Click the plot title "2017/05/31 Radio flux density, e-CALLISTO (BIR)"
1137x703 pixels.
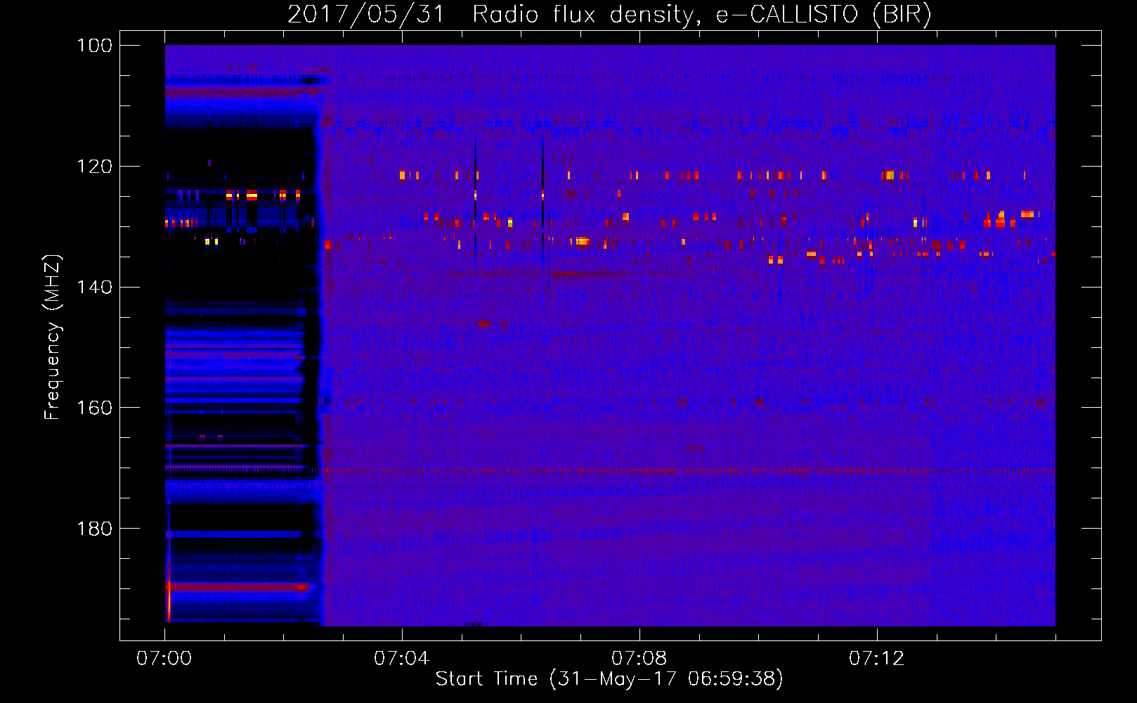[609, 15]
